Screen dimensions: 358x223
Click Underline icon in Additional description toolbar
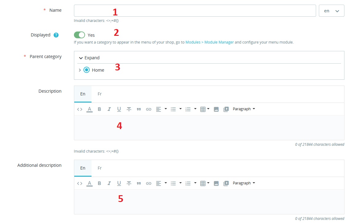119,183
